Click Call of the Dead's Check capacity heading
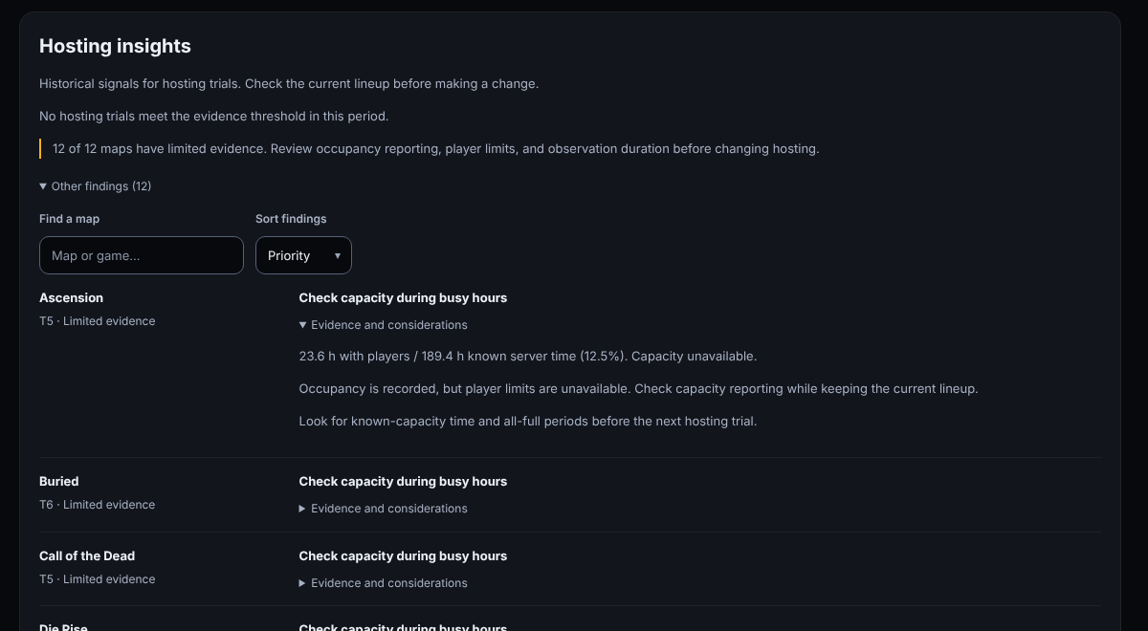The image size is (1148, 631). [x=404, y=556]
